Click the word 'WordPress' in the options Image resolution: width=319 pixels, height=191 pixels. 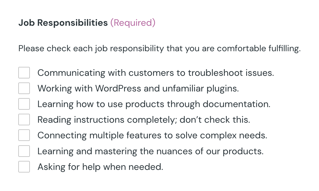pyautogui.click(x=118, y=89)
